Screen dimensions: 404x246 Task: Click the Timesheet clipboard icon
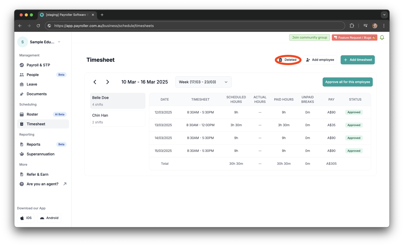pos(22,124)
